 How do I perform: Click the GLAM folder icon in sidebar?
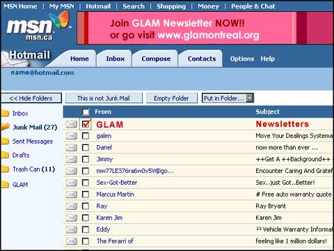pyautogui.click(x=5, y=185)
